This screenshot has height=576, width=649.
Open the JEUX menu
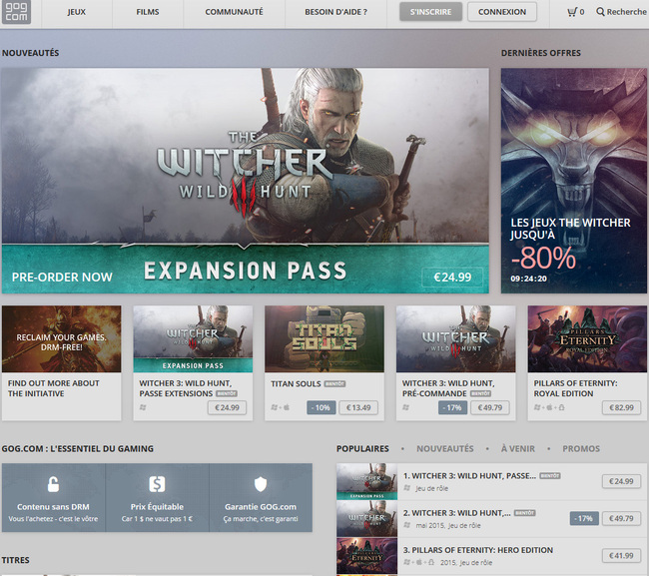pos(77,12)
